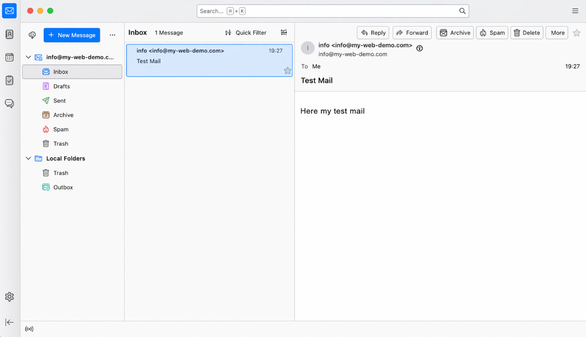Open the Settings gear icon
Screen dimensions: 586x337
click(9, 297)
